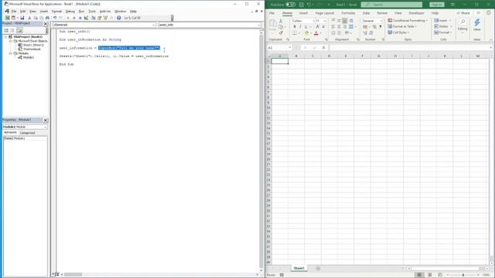
Task: Collapse the Modules folder in project tree
Action: 10,53
